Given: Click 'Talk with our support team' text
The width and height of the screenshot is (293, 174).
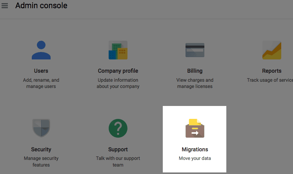Looking at the screenshot, I should pos(118,161).
